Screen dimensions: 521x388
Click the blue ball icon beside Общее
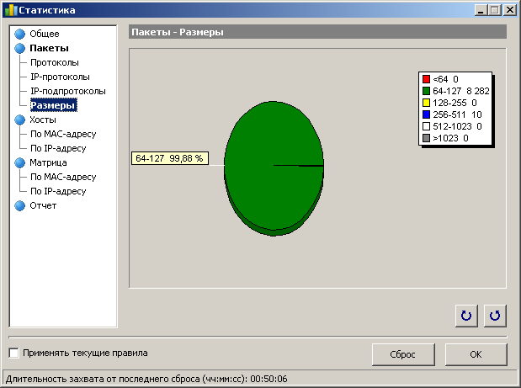tap(20, 34)
